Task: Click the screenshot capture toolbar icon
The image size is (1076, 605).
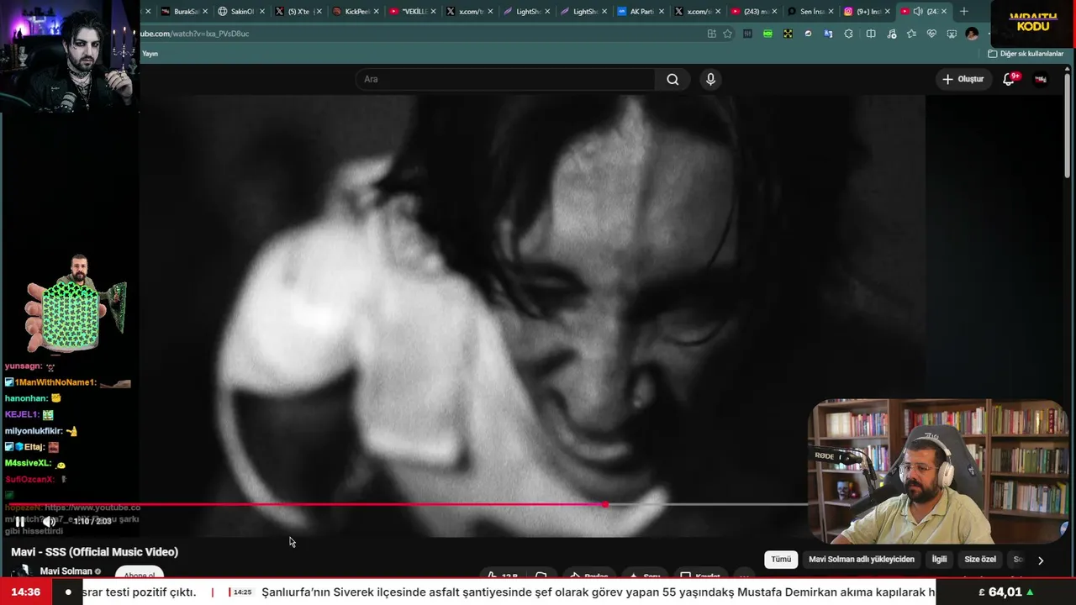Action: pos(952,34)
